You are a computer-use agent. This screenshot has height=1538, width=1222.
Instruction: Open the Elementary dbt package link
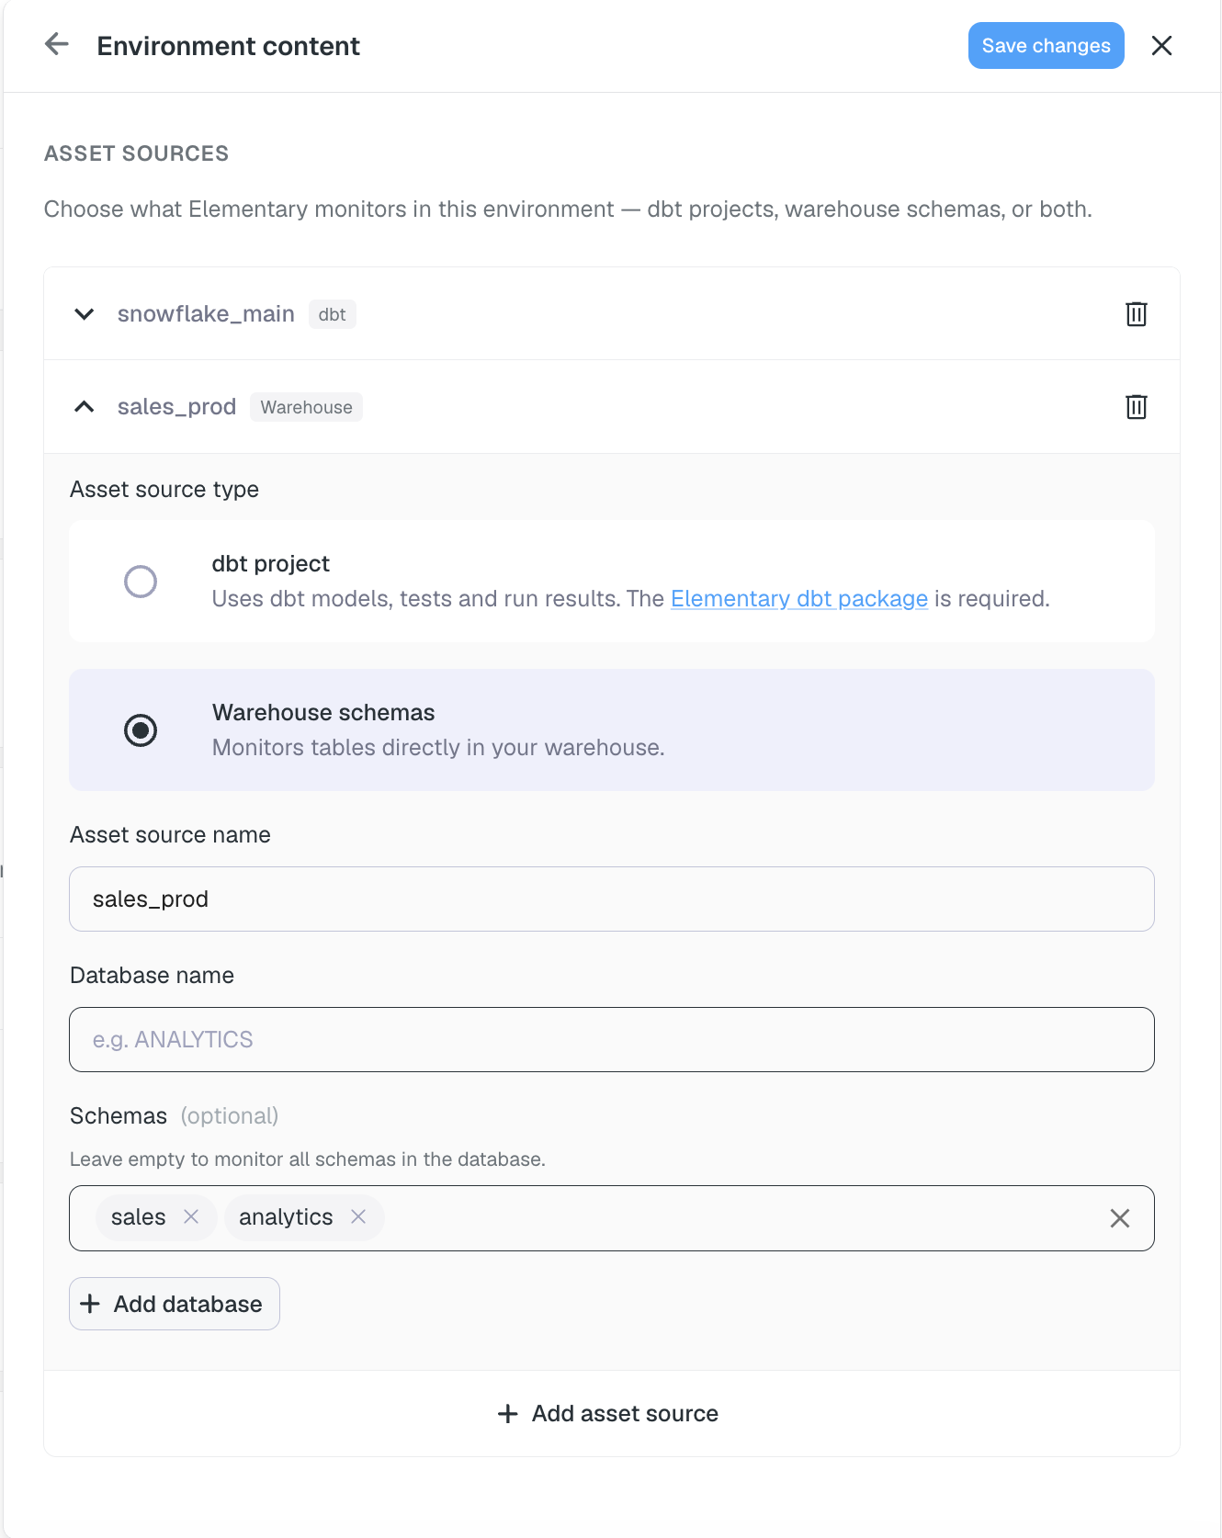[799, 599]
